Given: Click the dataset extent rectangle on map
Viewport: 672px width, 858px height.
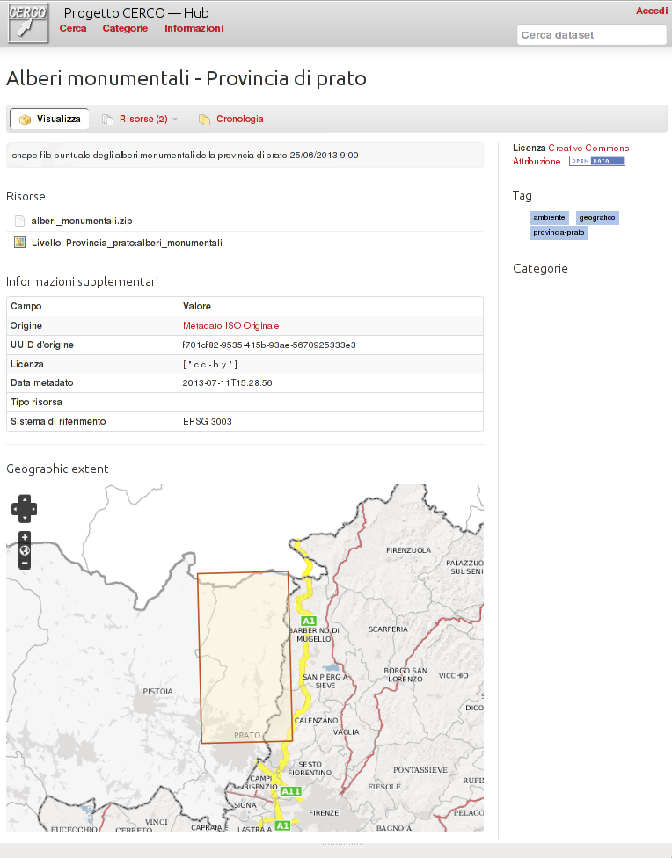Looking at the screenshot, I should (x=245, y=658).
